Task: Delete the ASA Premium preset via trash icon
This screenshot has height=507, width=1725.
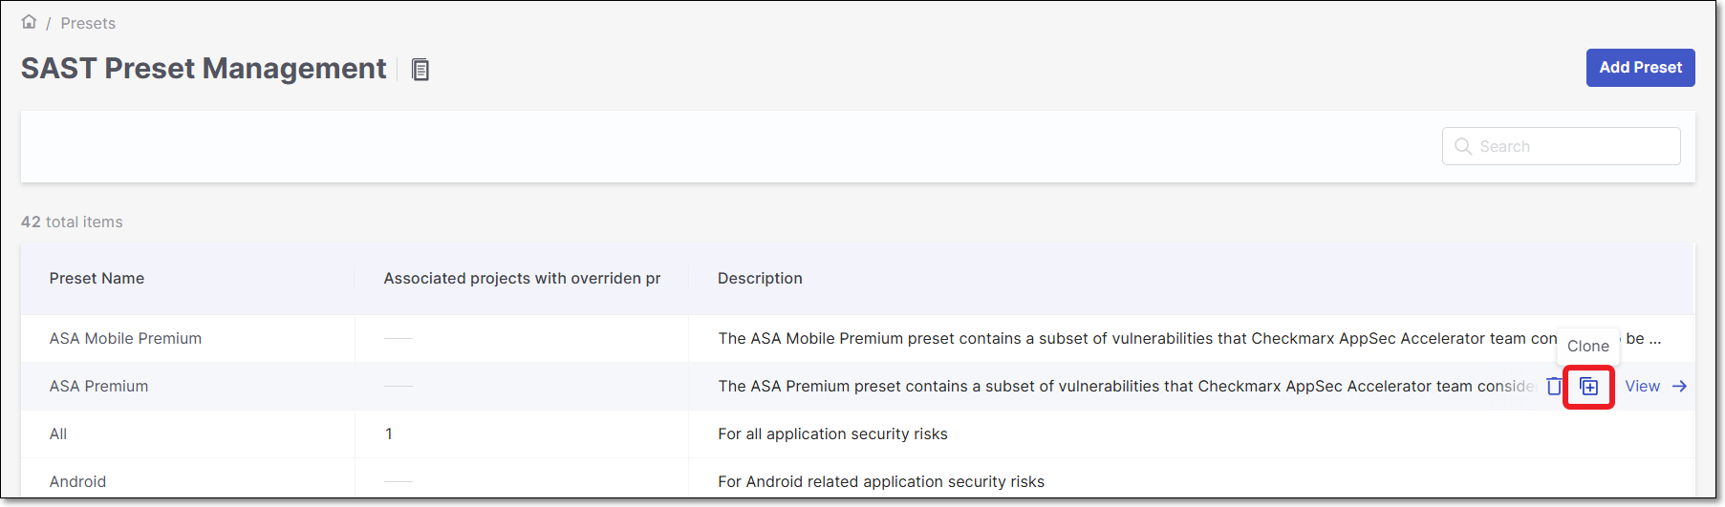Action: 1555,387
